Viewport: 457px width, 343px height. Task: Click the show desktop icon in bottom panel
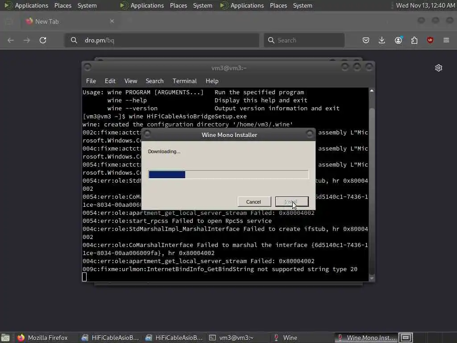pyautogui.click(x=5, y=338)
